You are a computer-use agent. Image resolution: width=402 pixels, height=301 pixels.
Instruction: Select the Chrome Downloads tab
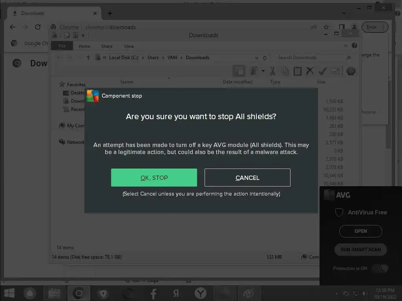(54, 13)
